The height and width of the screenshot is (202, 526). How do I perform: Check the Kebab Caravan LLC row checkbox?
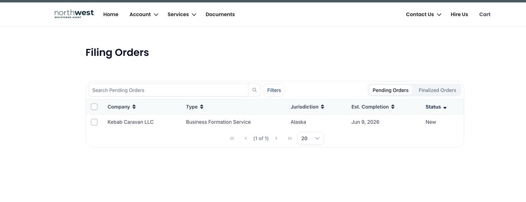point(94,122)
